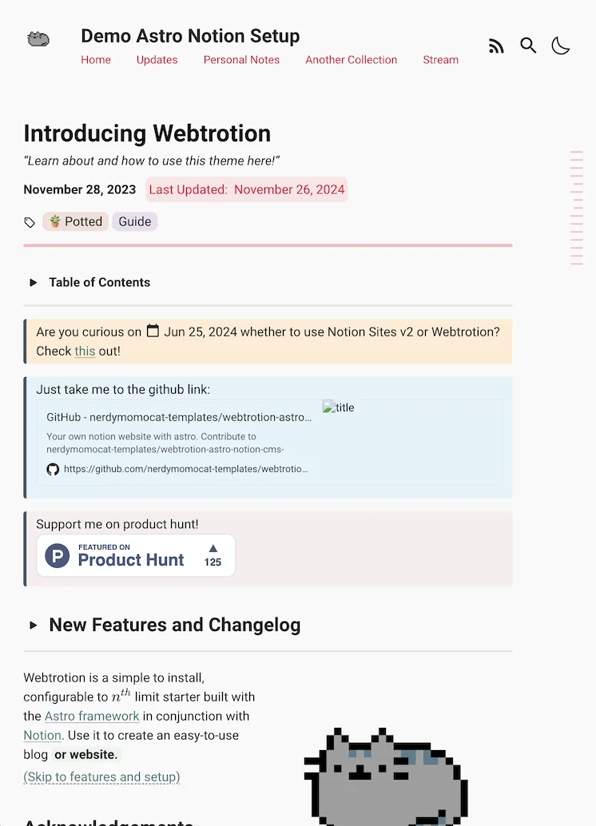Open the search magnifier icon
596x826 pixels.
[528, 46]
